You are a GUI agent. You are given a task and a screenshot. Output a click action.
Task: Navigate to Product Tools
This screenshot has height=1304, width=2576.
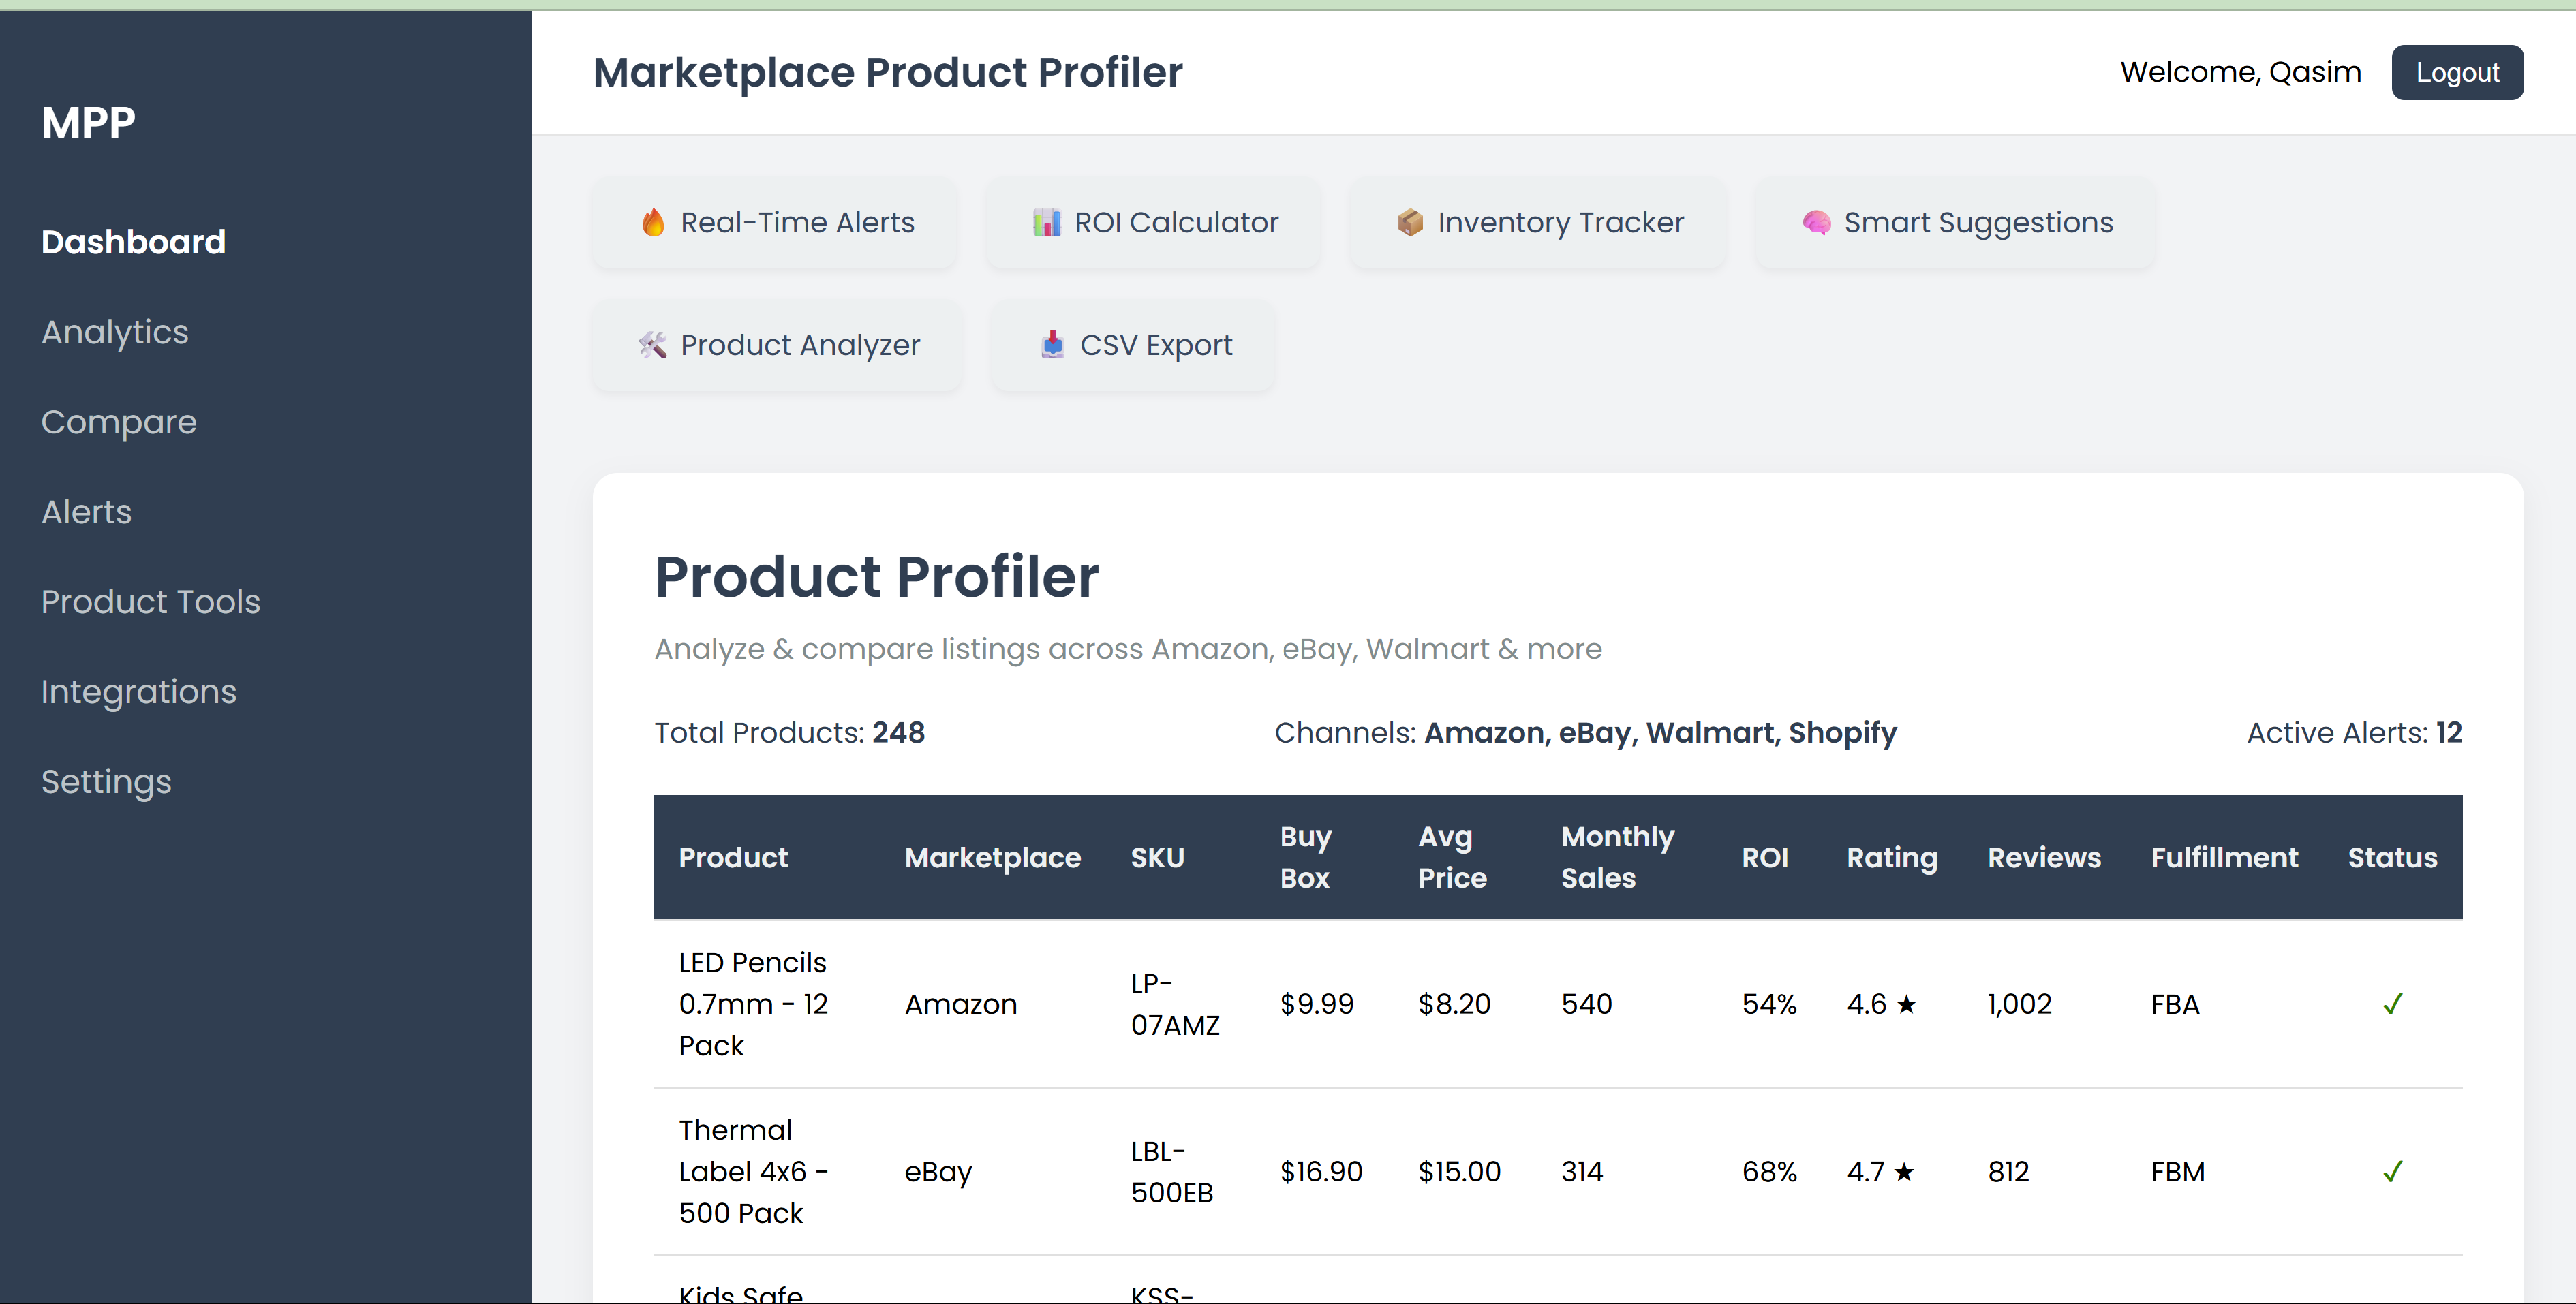[151, 602]
